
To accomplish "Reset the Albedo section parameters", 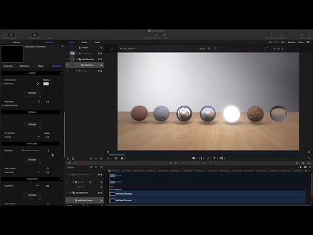I will (61, 73).
